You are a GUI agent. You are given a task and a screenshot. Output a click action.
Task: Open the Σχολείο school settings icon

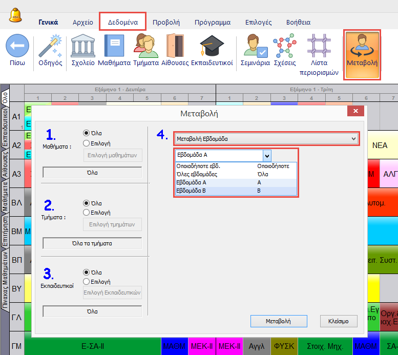82,48
